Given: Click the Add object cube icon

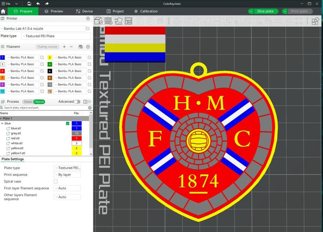Looking at the screenshot, I should (x=98, y=21).
